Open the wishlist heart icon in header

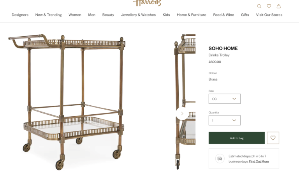269,6
